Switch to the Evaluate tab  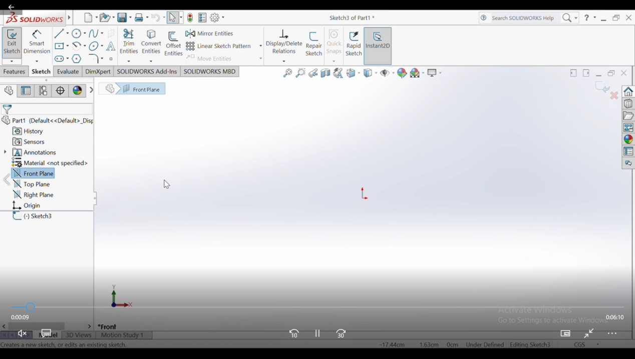(x=68, y=72)
